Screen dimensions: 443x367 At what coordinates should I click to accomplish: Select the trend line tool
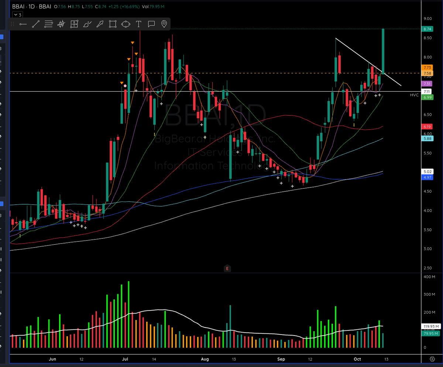tap(36, 24)
